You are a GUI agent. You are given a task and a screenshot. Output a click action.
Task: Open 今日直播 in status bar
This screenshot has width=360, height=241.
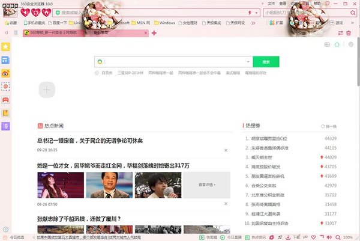[x=231, y=237]
